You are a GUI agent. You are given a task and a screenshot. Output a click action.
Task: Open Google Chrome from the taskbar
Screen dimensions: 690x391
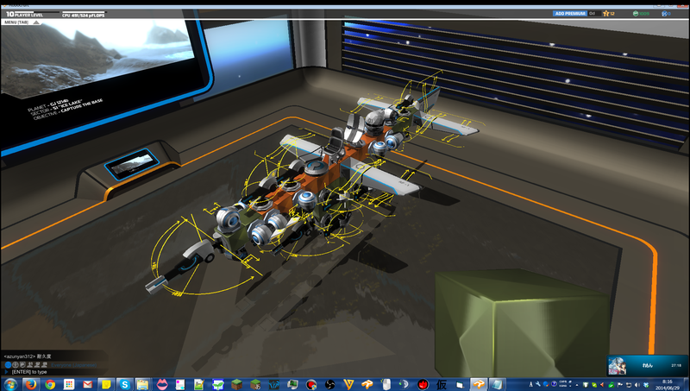pyautogui.click(x=50, y=384)
